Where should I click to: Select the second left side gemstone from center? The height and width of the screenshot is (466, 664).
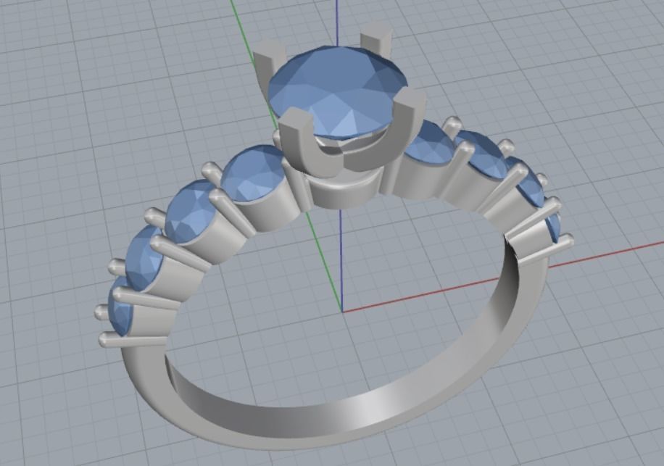point(189,211)
